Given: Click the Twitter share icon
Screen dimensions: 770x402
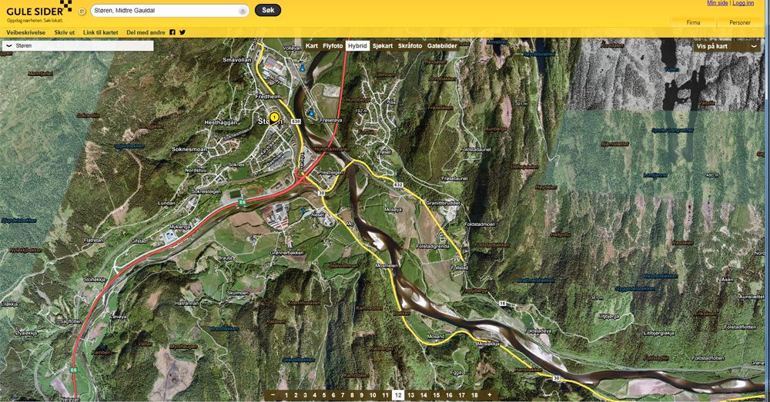Looking at the screenshot, I should [x=182, y=33].
